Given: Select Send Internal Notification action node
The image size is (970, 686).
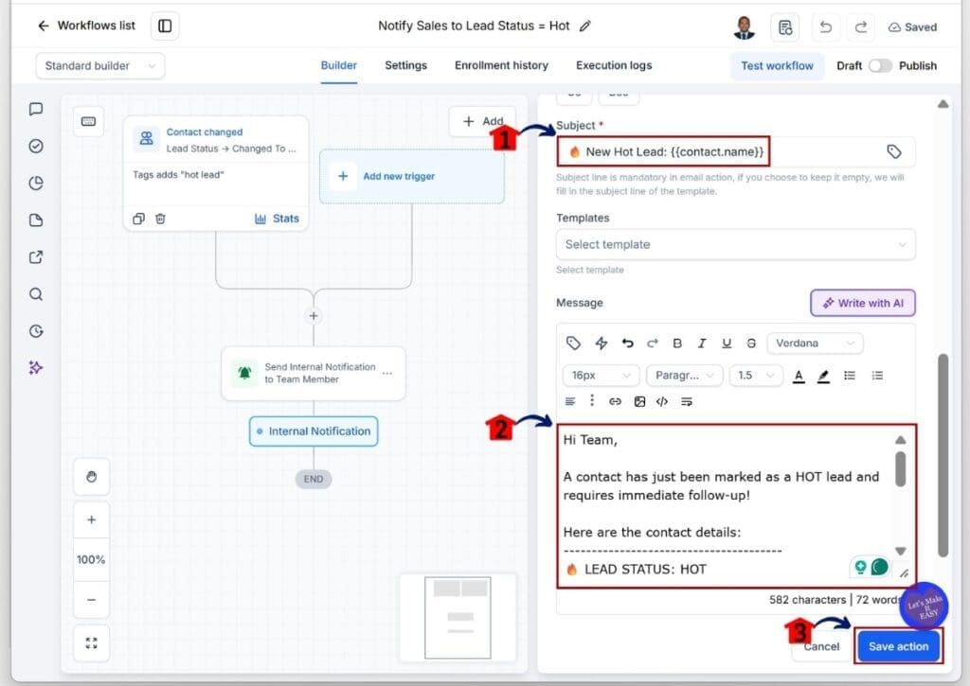Looking at the screenshot, I should point(314,374).
